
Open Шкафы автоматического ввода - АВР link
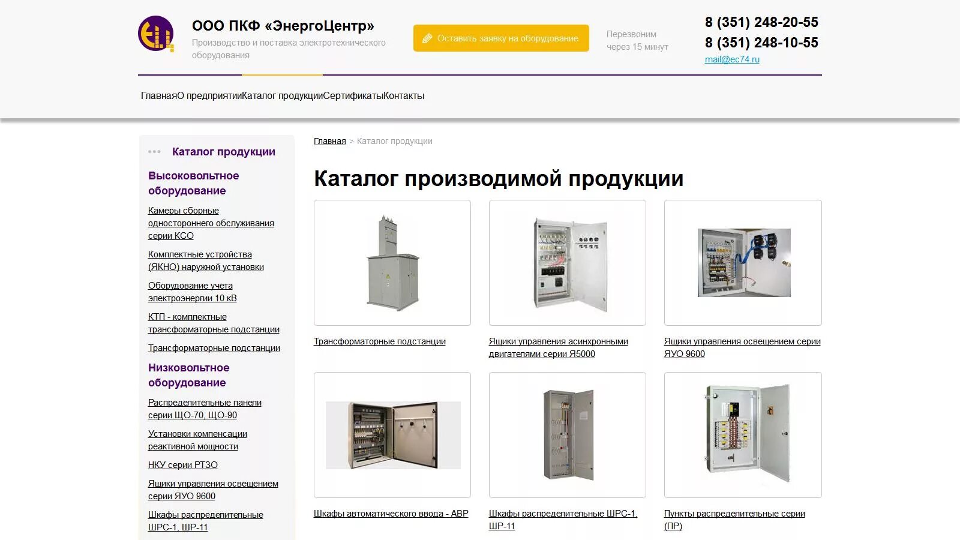point(391,514)
